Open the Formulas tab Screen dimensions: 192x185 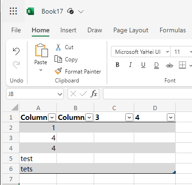click(x=172, y=30)
